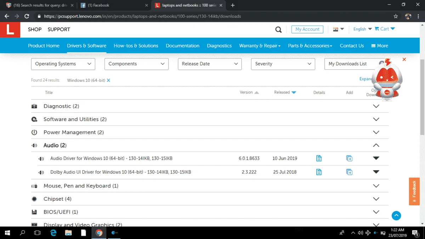Go to Product Home tab

point(44,46)
